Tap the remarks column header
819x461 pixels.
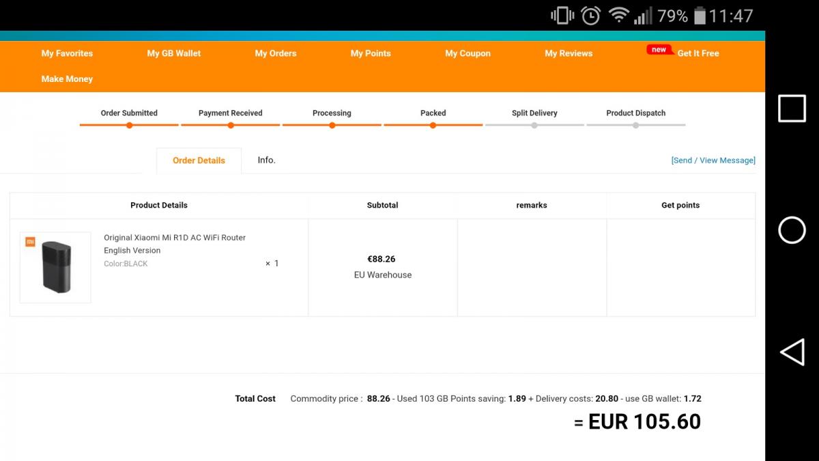coord(532,205)
